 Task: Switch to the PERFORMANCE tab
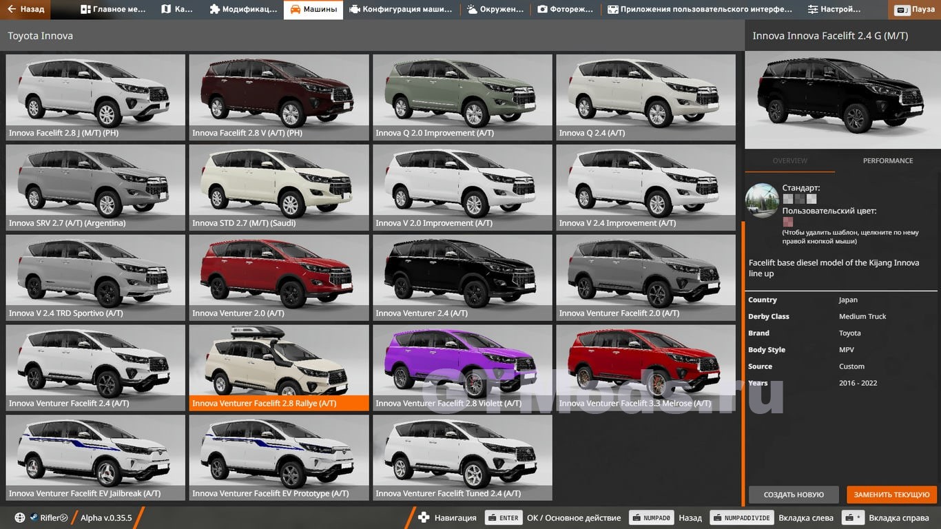(x=887, y=160)
